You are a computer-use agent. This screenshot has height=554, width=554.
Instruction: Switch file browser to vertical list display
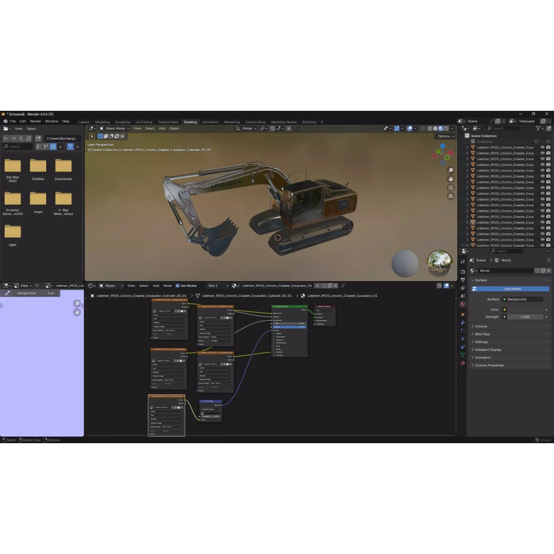[39, 147]
